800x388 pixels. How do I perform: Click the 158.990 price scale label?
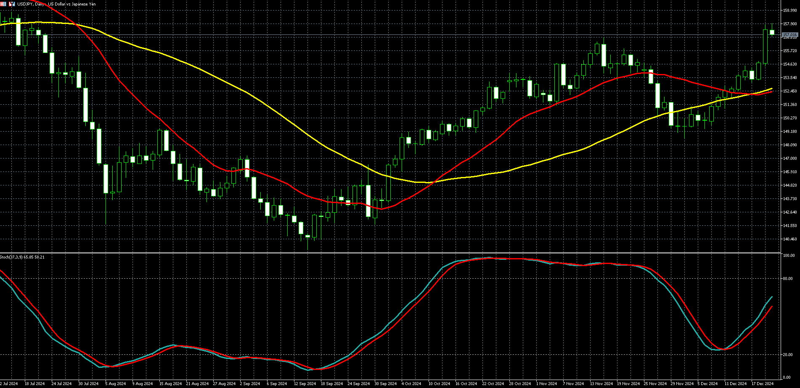pyautogui.click(x=789, y=11)
